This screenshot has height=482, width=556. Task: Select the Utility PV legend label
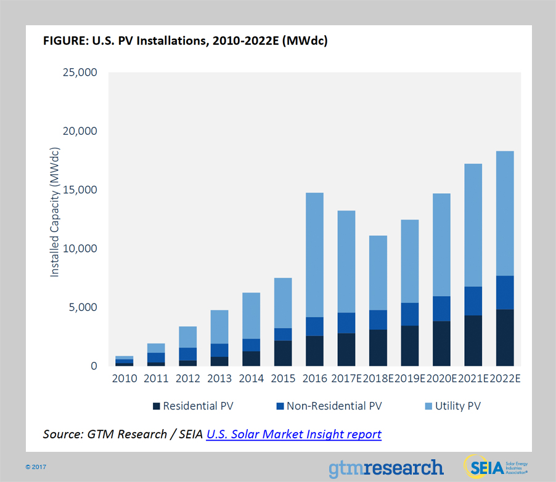tap(458, 406)
